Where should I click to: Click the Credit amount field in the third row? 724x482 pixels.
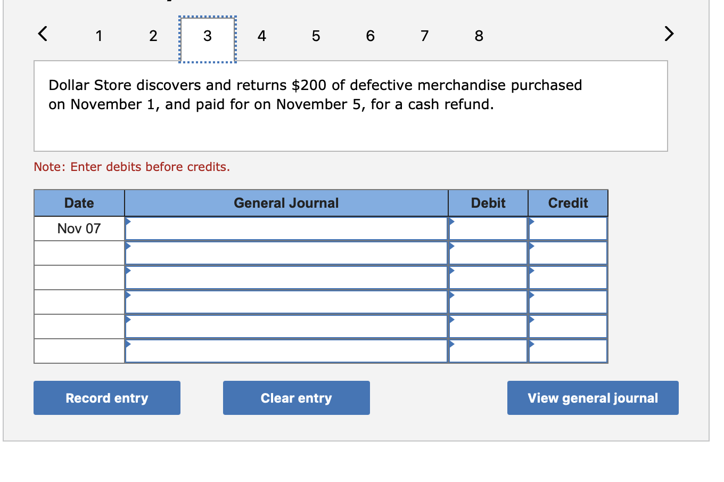[x=567, y=277]
